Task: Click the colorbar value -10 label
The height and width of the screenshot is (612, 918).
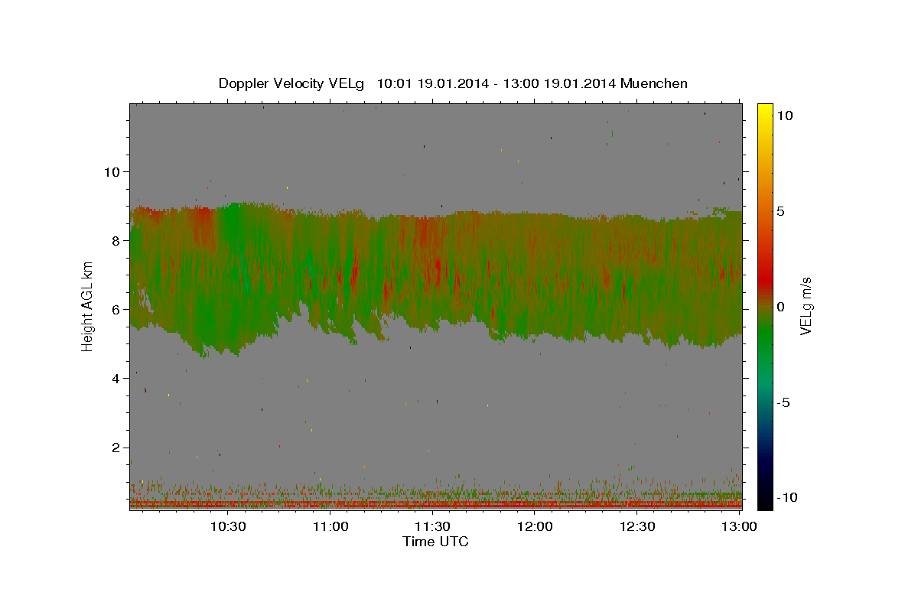Action: coord(787,497)
